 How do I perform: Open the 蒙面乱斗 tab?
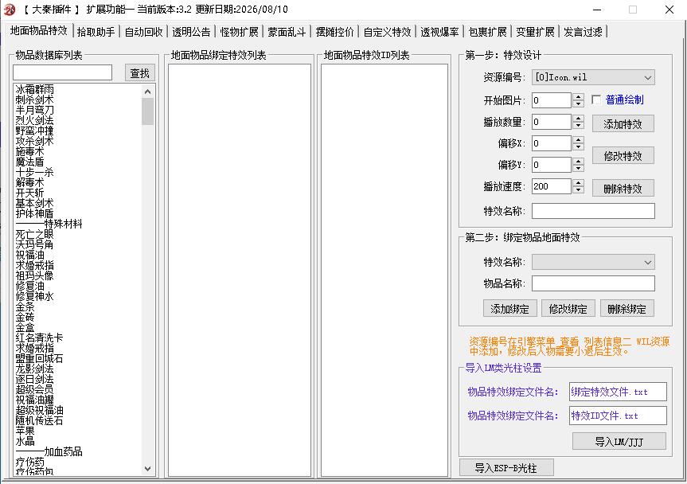click(287, 32)
